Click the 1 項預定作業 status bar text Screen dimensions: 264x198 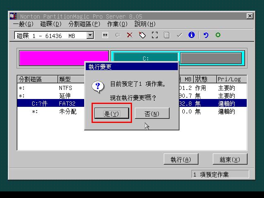click(x=211, y=174)
